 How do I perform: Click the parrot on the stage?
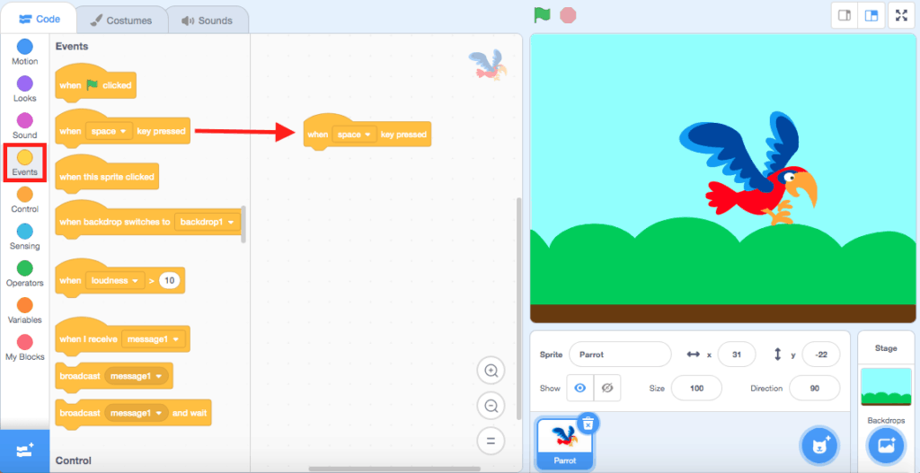click(748, 167)
